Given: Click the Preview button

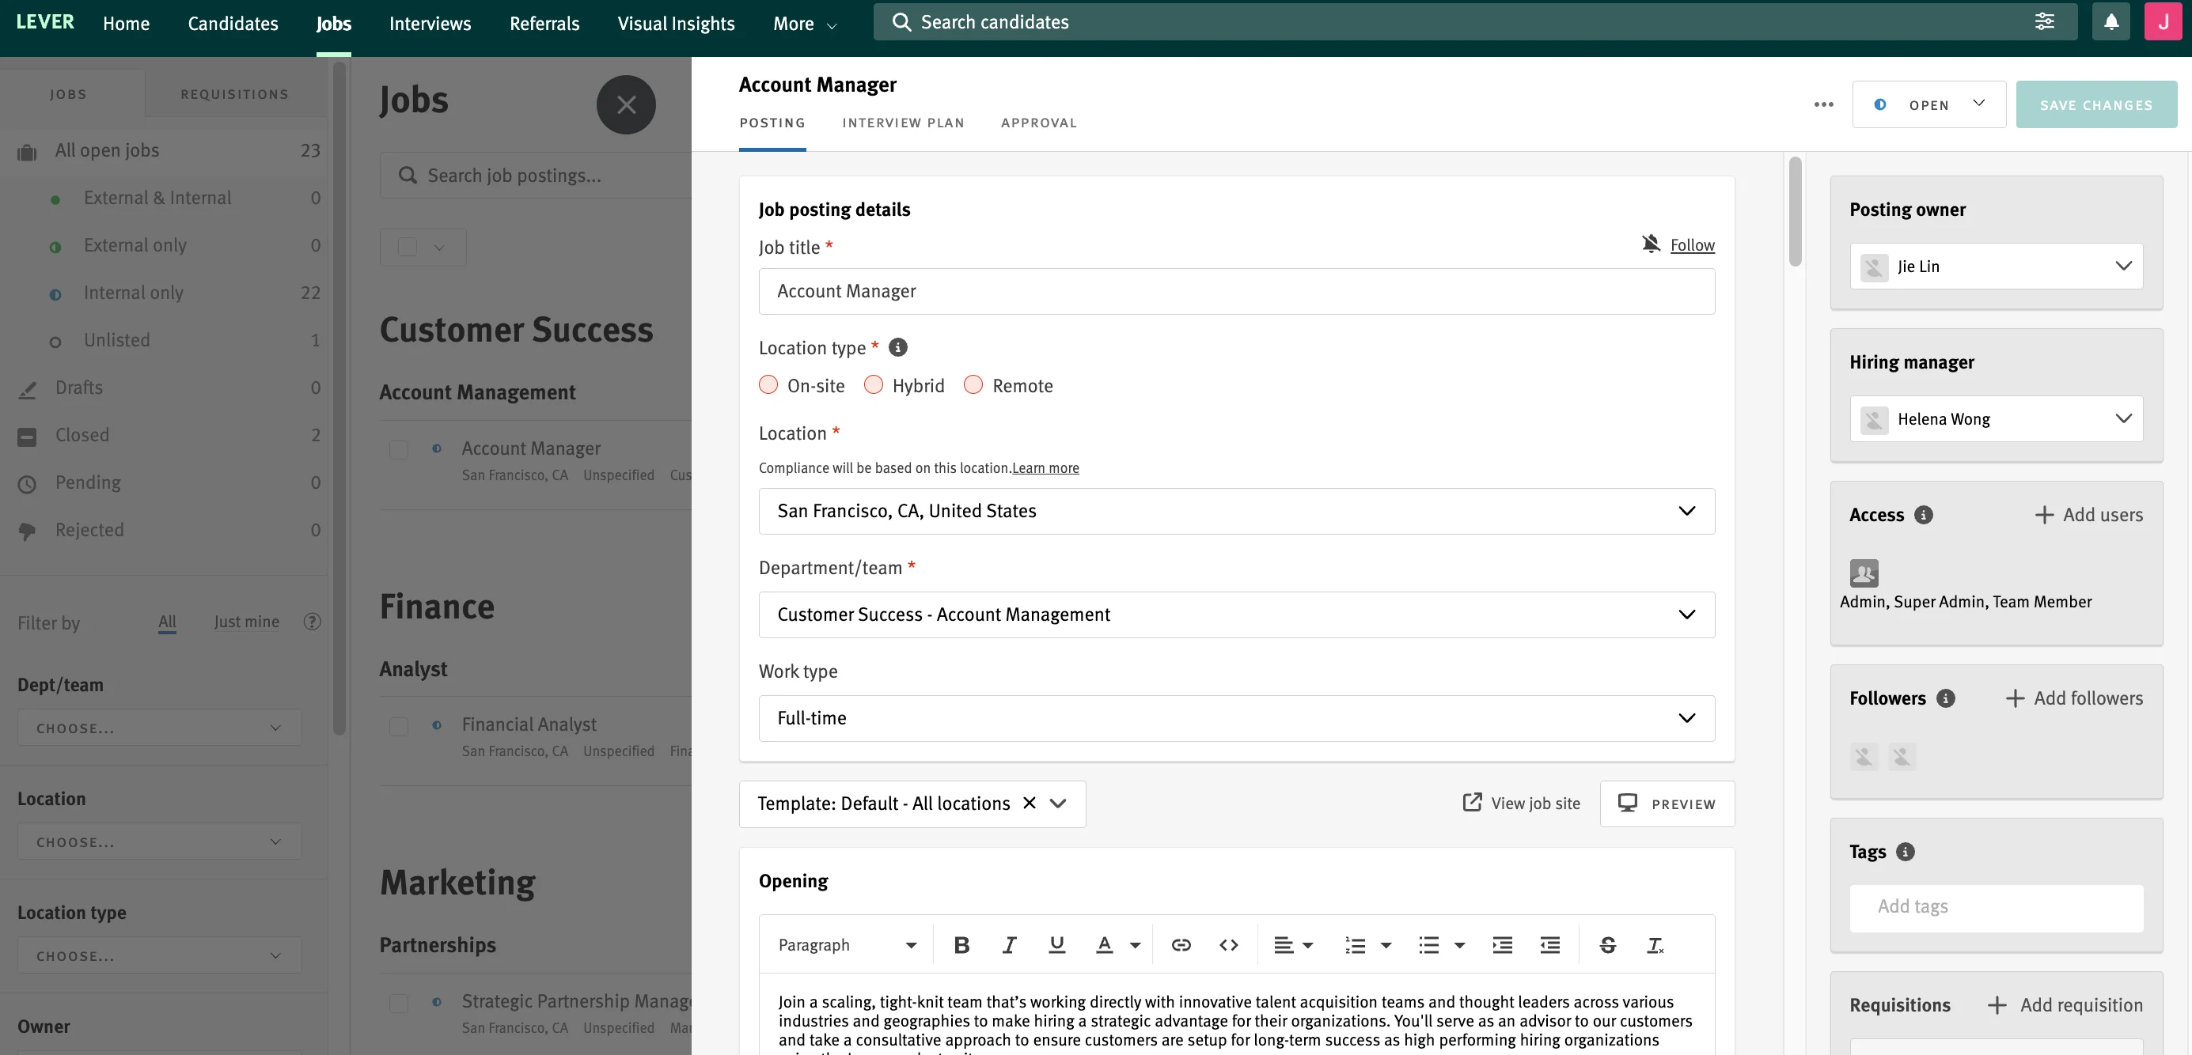Looking at the screenshot, I should pos(1667,804).
